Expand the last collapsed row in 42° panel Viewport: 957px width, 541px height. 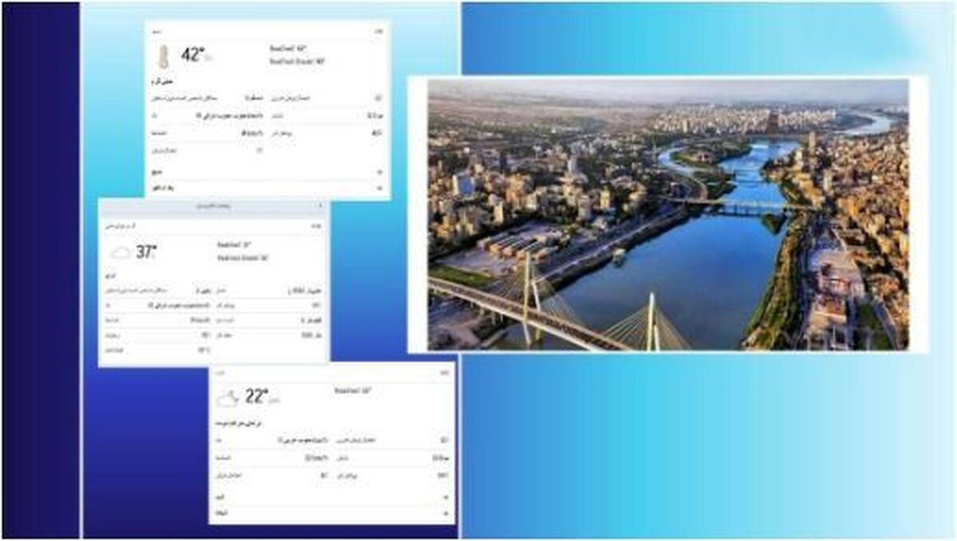click(x=267, y=187)
